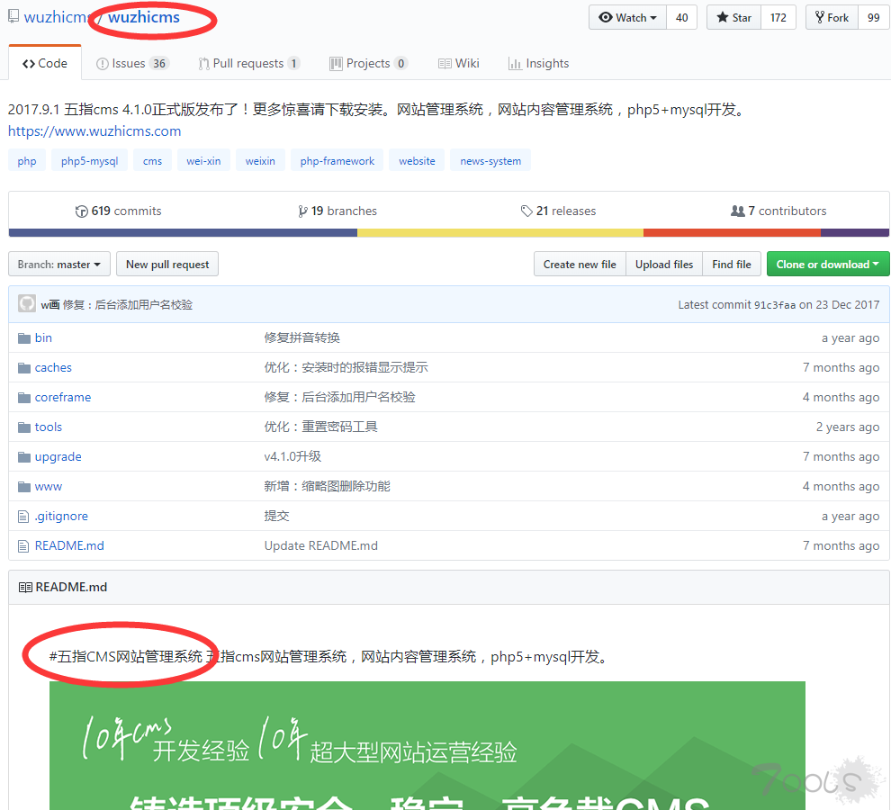Image resolution: width=891 pixels, height=810 pixels.
Task: Click Upload files button
Action: [x=664, y=265]
